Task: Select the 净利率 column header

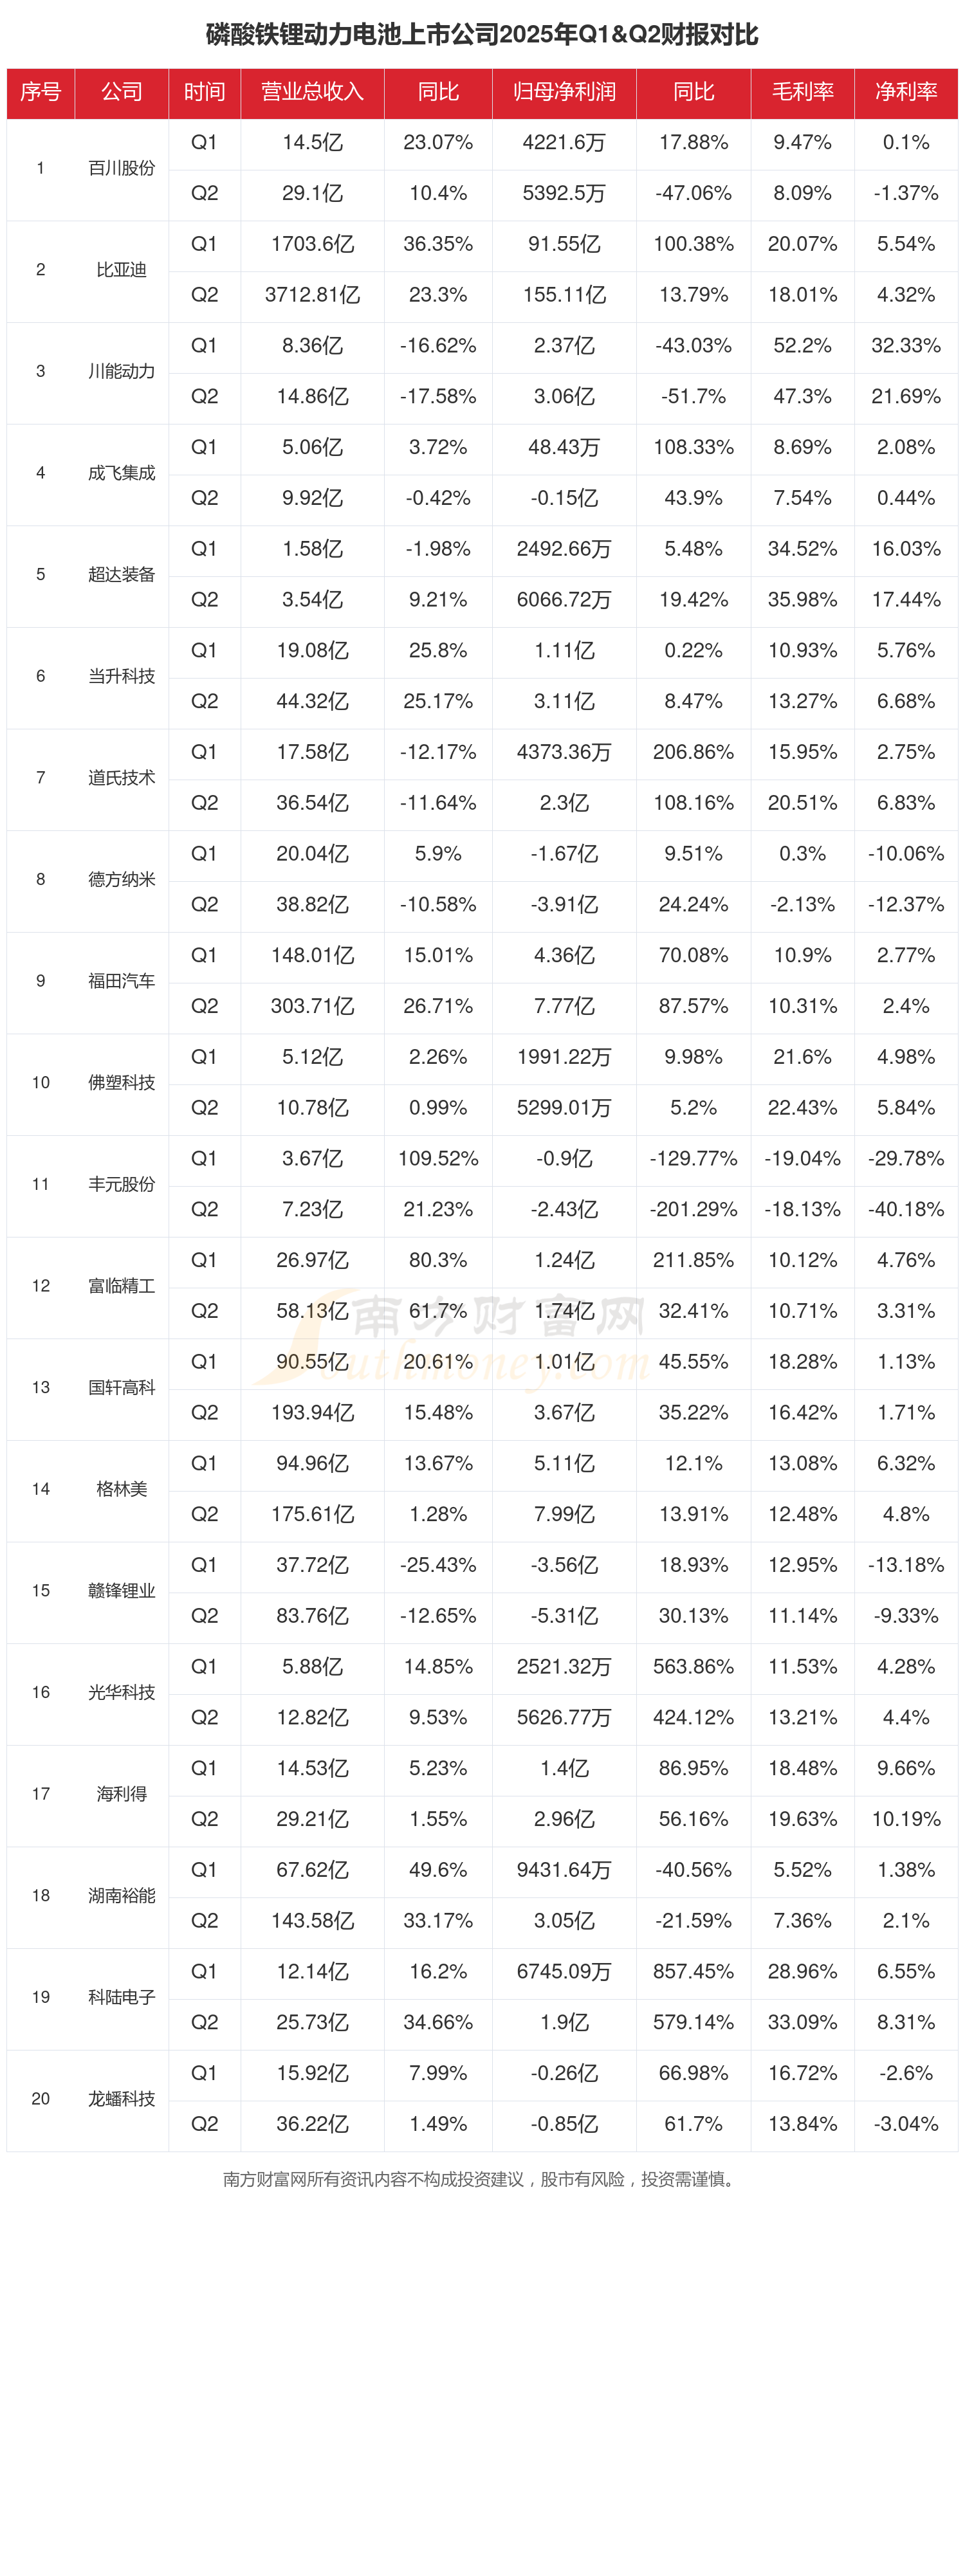Action: (906, 92)
